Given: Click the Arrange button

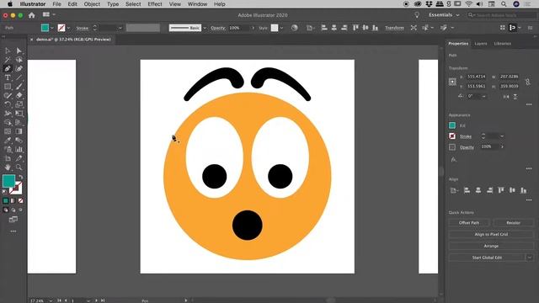Looking at the screenshot, I should (491, 246).
